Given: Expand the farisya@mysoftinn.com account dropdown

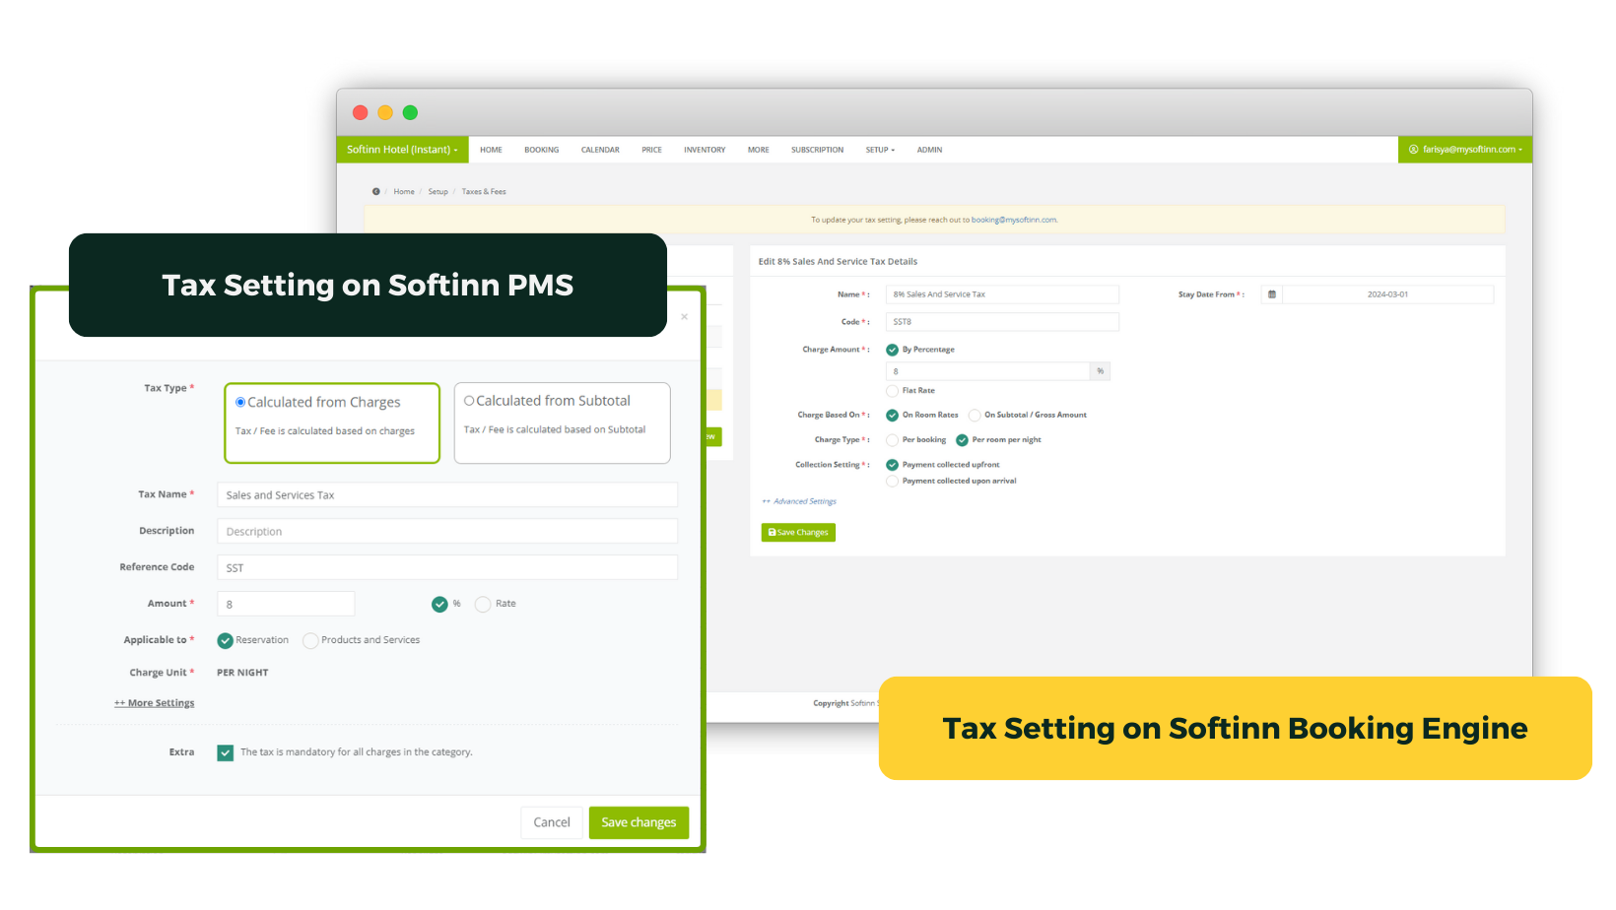Looking at the screenshot, I should click(x=1465, y=150).
